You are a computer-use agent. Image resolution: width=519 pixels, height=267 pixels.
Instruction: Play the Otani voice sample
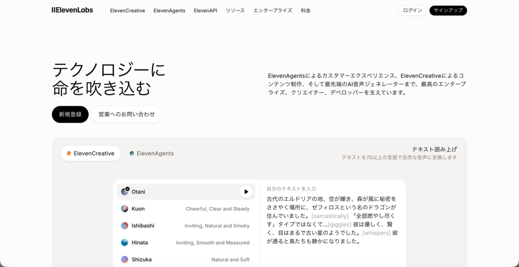246,192
